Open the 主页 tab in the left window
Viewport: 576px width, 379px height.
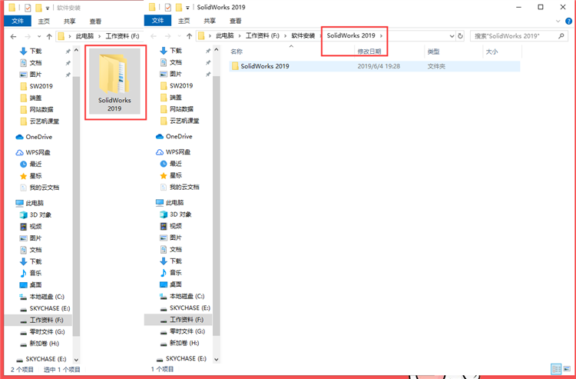[44, 22]
